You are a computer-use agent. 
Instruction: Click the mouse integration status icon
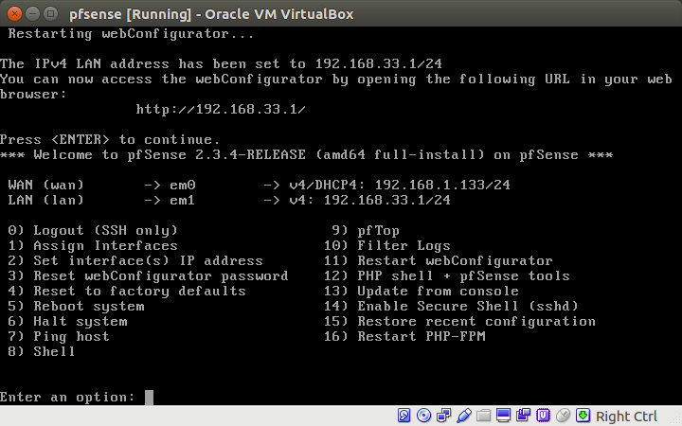pyautogui.click(x=564, y=416)
